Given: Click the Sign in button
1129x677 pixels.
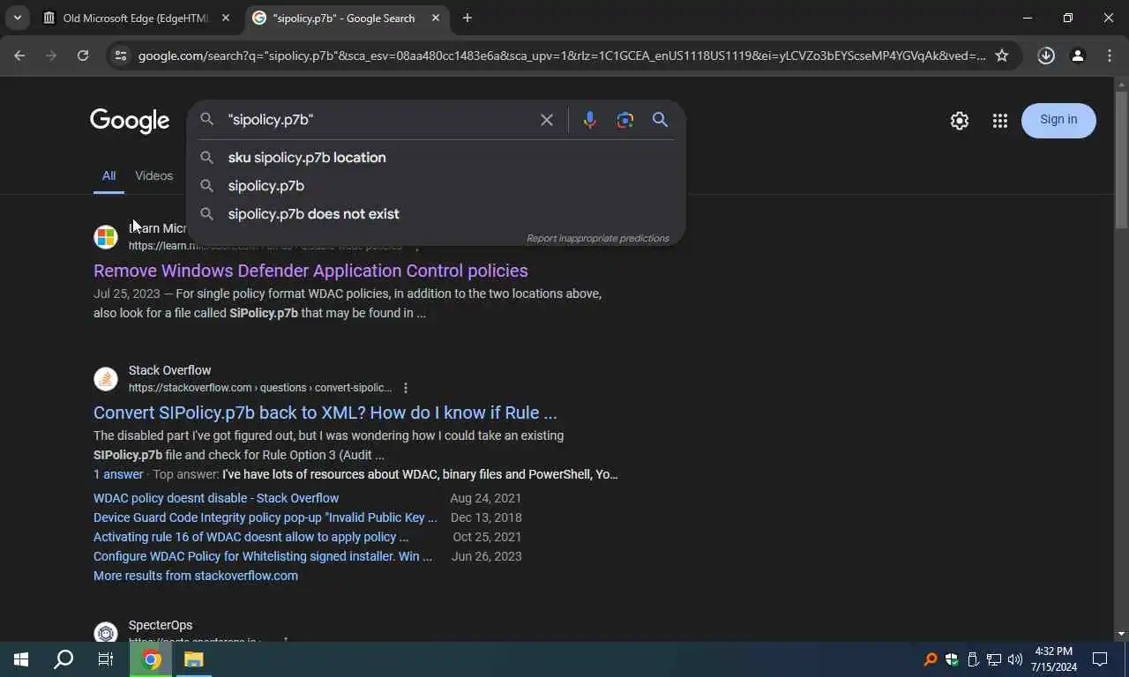Looking at the screenshot, I should coord(1058,120).
